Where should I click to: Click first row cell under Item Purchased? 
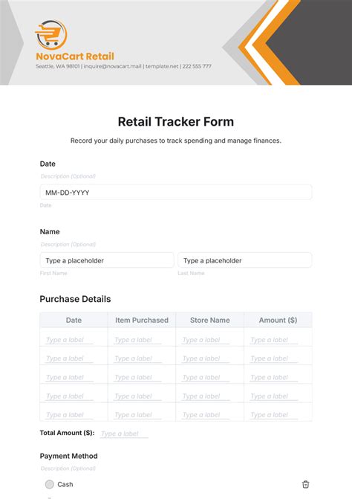(x=137, y=340)
